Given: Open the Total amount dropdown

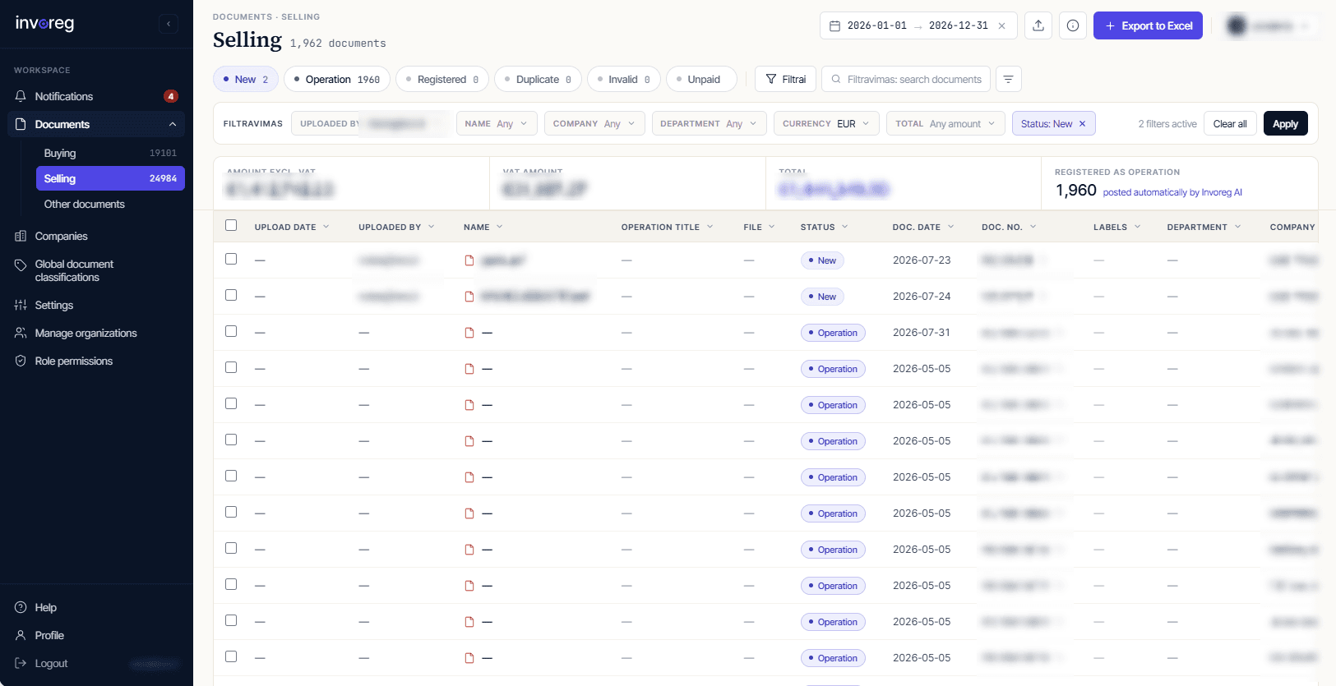Looking at the screenshot, I should point(945,123).
